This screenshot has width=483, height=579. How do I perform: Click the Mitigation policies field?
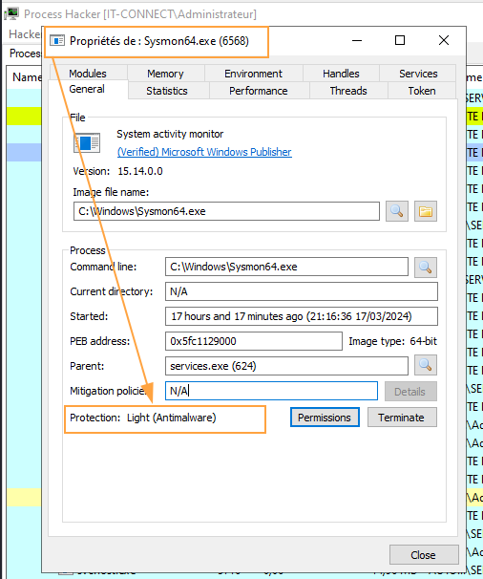point(272,391)
